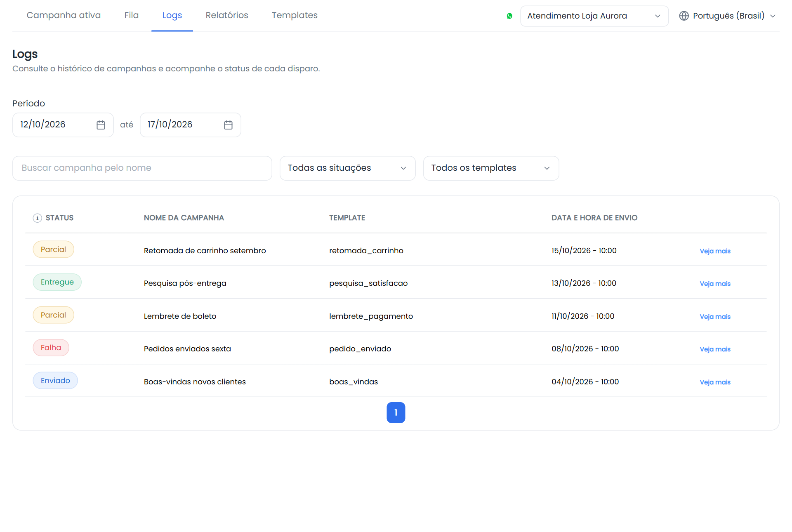This screenshot has width=792, height=532.
Task: Click the green WhatsApp status icon
Action: (509, 16)
